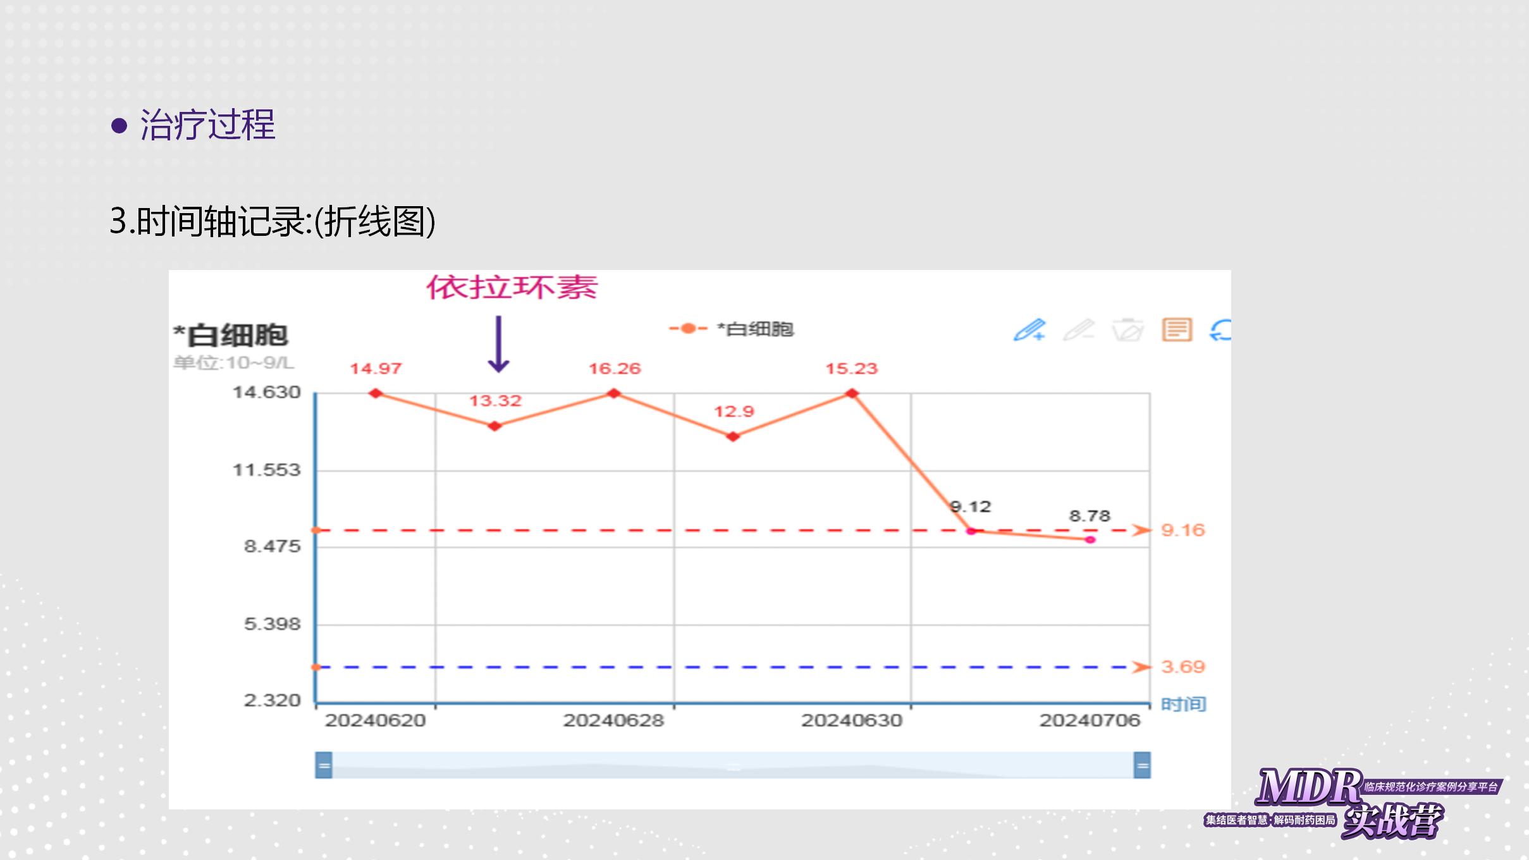The image size is (1529, 860).
Task: Select the 15.23 data point
Action: (x=852, y=393)
